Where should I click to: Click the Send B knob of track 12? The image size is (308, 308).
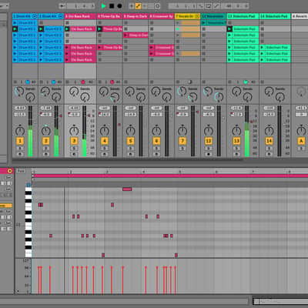tap(219, 97)
